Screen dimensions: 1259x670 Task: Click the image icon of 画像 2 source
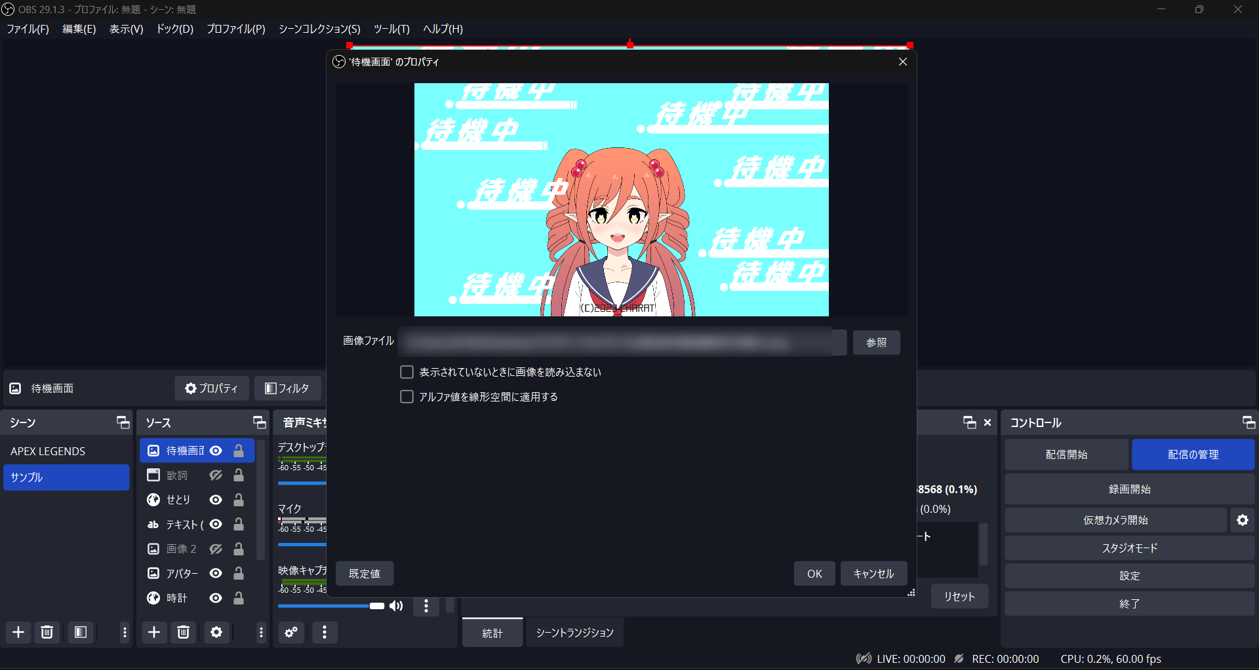click(153, 549)
